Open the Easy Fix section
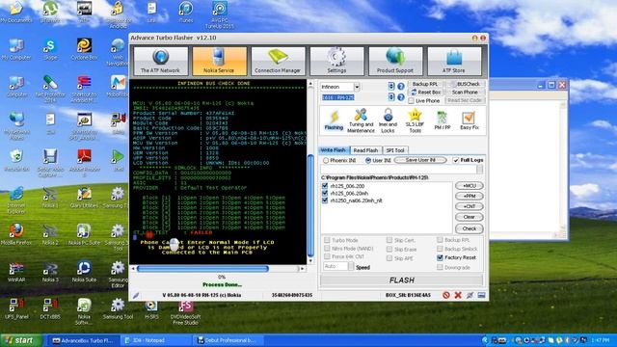 (469, 120)
